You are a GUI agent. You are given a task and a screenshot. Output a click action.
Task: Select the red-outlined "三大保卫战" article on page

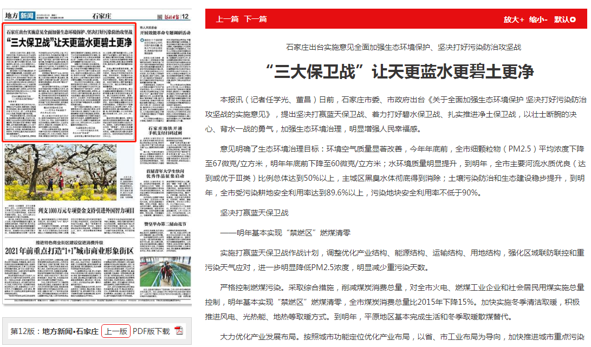(x=69, y=81)
